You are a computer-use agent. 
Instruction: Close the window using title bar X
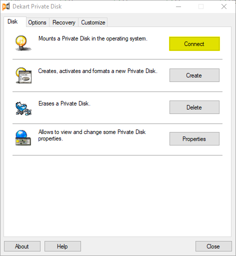(x=224, y=6)
